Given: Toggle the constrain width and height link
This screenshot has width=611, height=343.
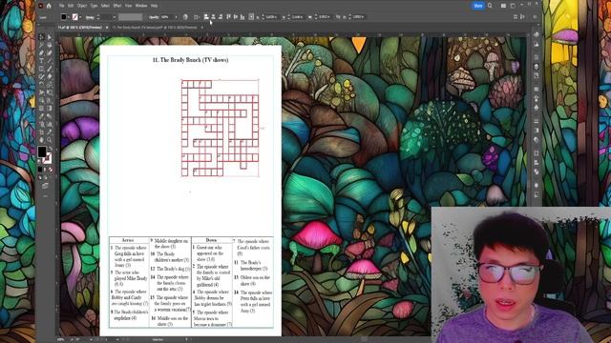Looking at the screenshot, I should click(338, 17).
